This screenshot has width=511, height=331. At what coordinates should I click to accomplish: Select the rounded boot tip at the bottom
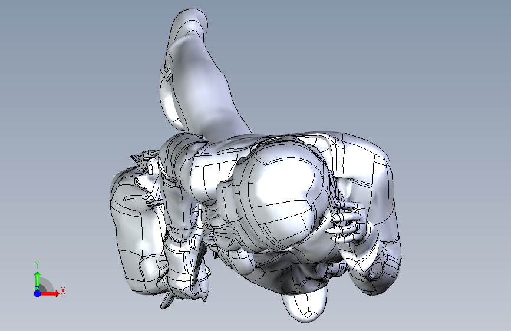(x=304, y=304)
